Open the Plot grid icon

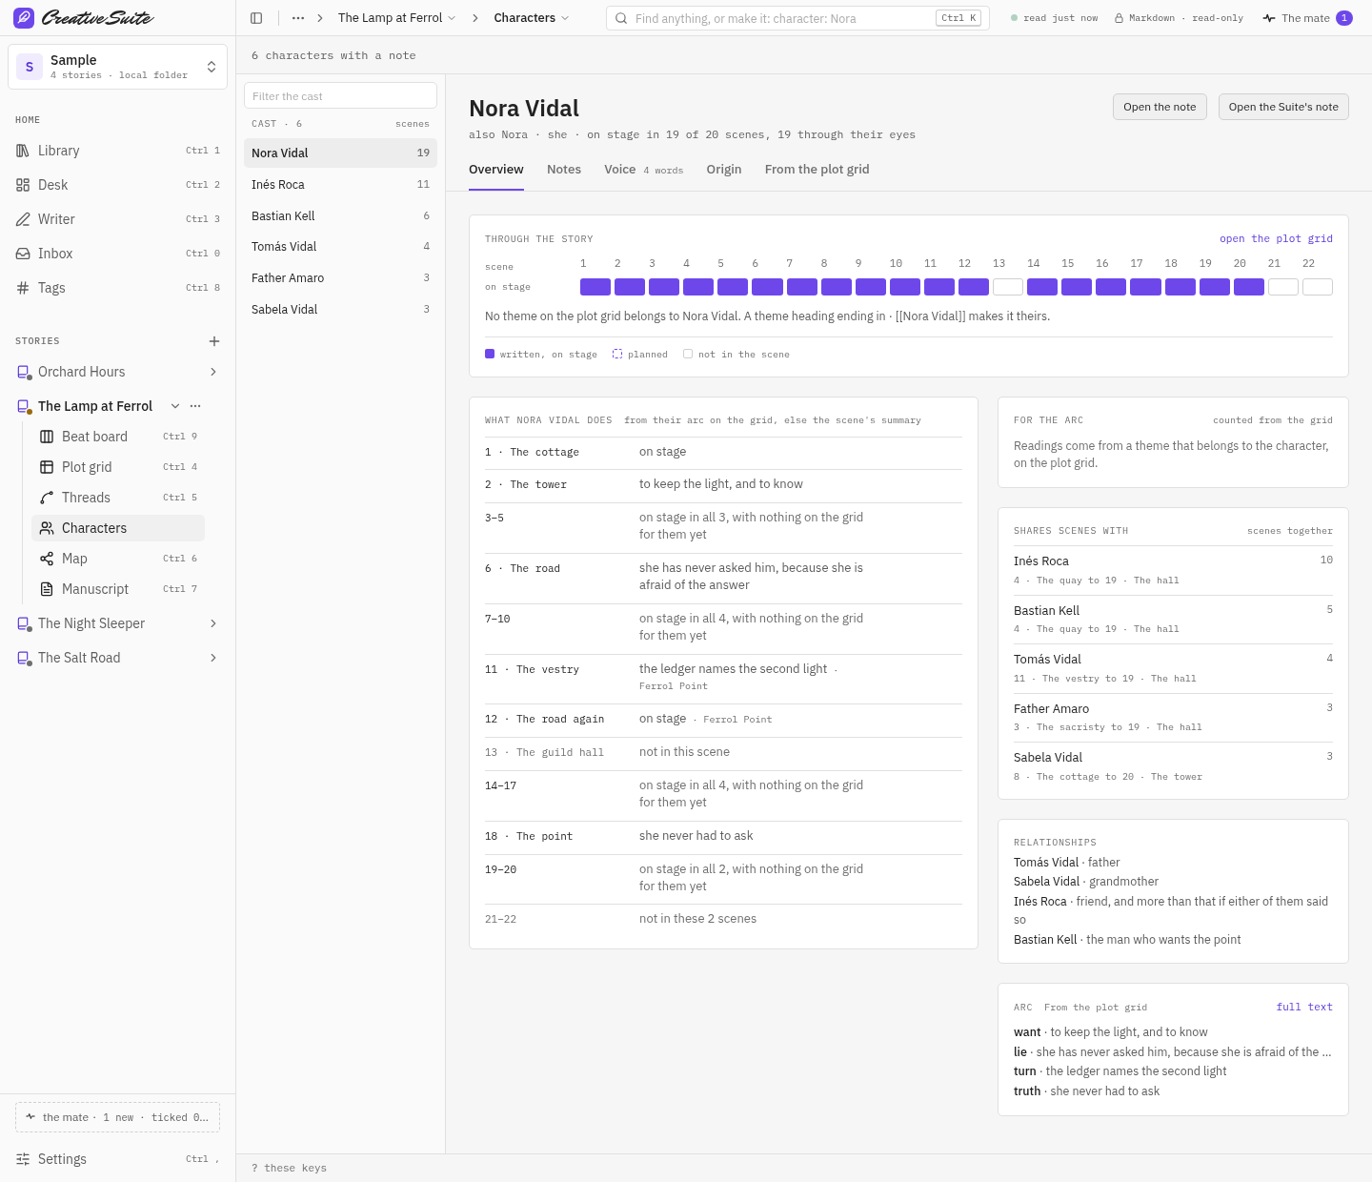click(47, 467)
